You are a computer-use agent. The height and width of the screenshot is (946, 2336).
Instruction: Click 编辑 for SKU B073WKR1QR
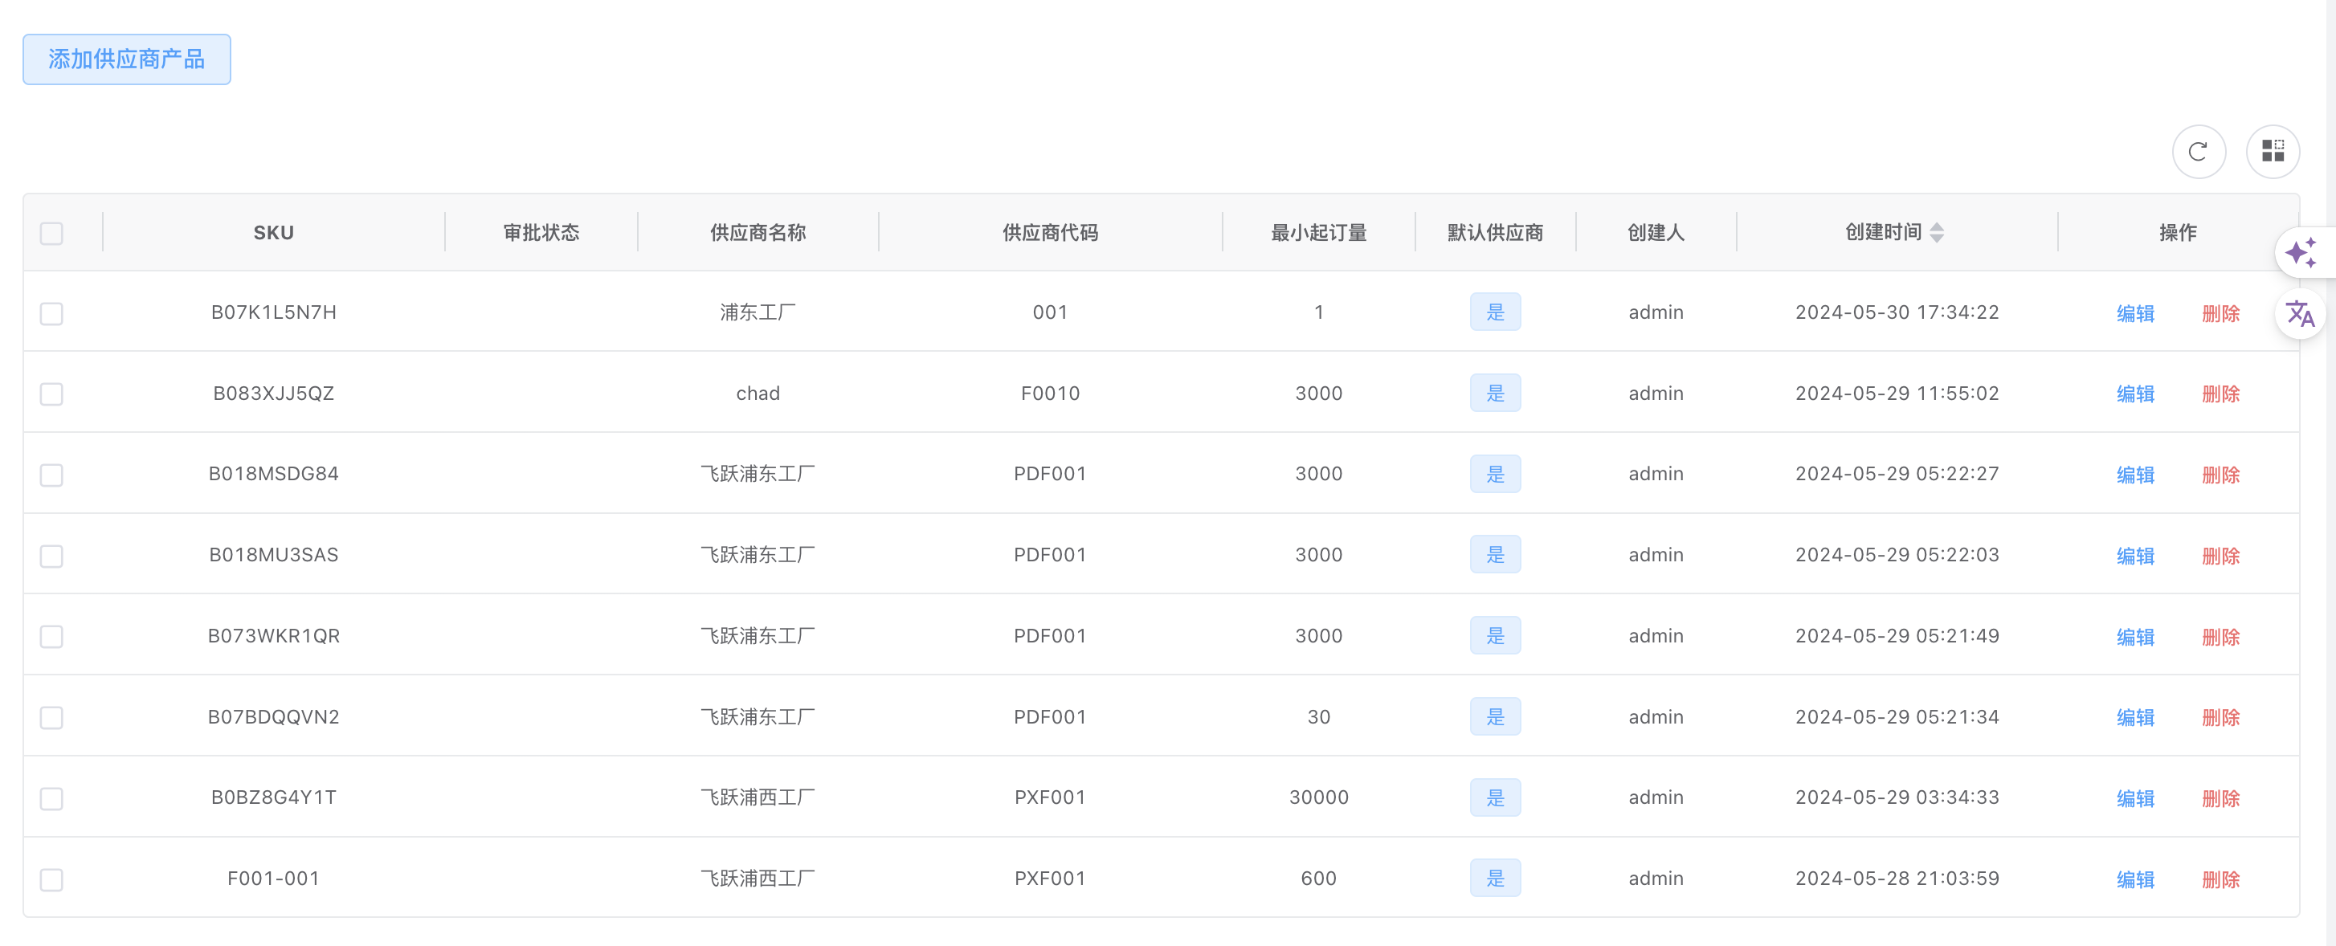click(x=2134, y=637)
